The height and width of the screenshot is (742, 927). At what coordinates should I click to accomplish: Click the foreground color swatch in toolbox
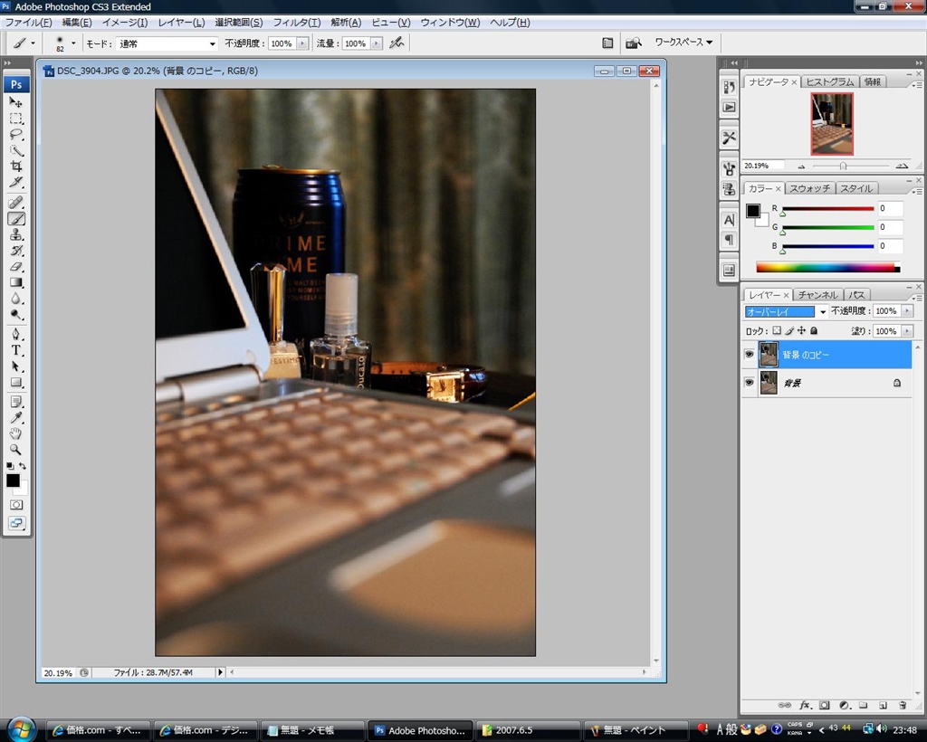tap(13, 480)
